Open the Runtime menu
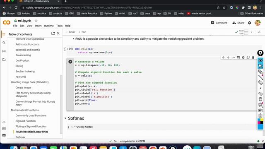 (x=49, y=26)
